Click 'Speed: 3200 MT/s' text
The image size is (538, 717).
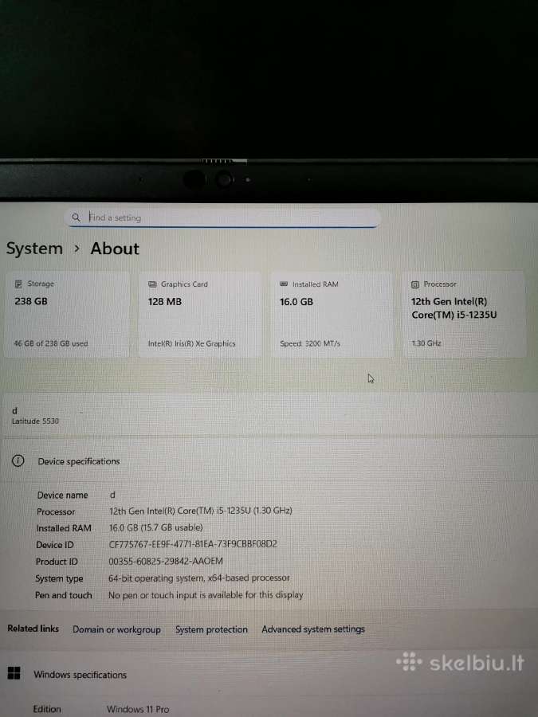point(310,343)
